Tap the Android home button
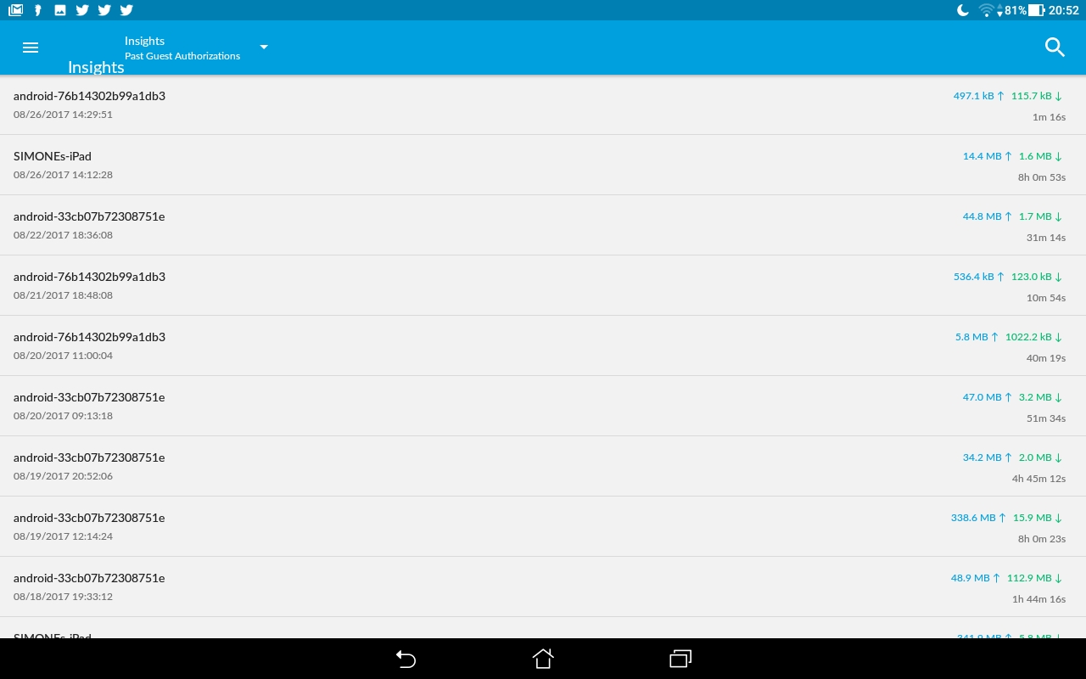Viewport: 1086px width, 679px height. (543, 659)
